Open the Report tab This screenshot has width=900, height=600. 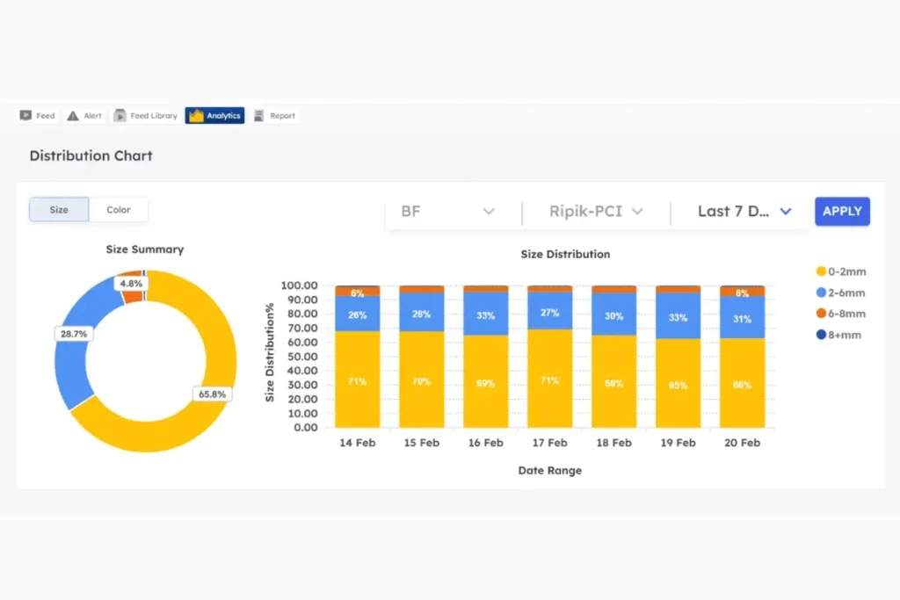282,116
